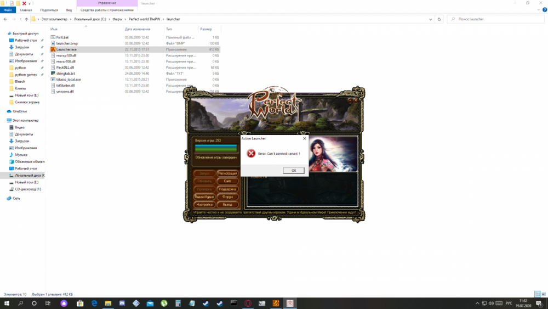548x309 pixels.
Task: Click OK in the Active Launcher error dialog
Action: 294,170
